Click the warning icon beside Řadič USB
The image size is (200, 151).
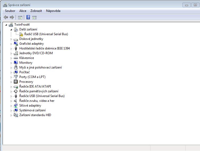point(21,34)
